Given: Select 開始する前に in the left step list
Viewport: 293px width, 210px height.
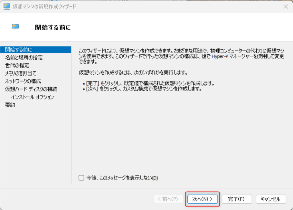Looking at the screenshot, I should [x=19, y=50].
